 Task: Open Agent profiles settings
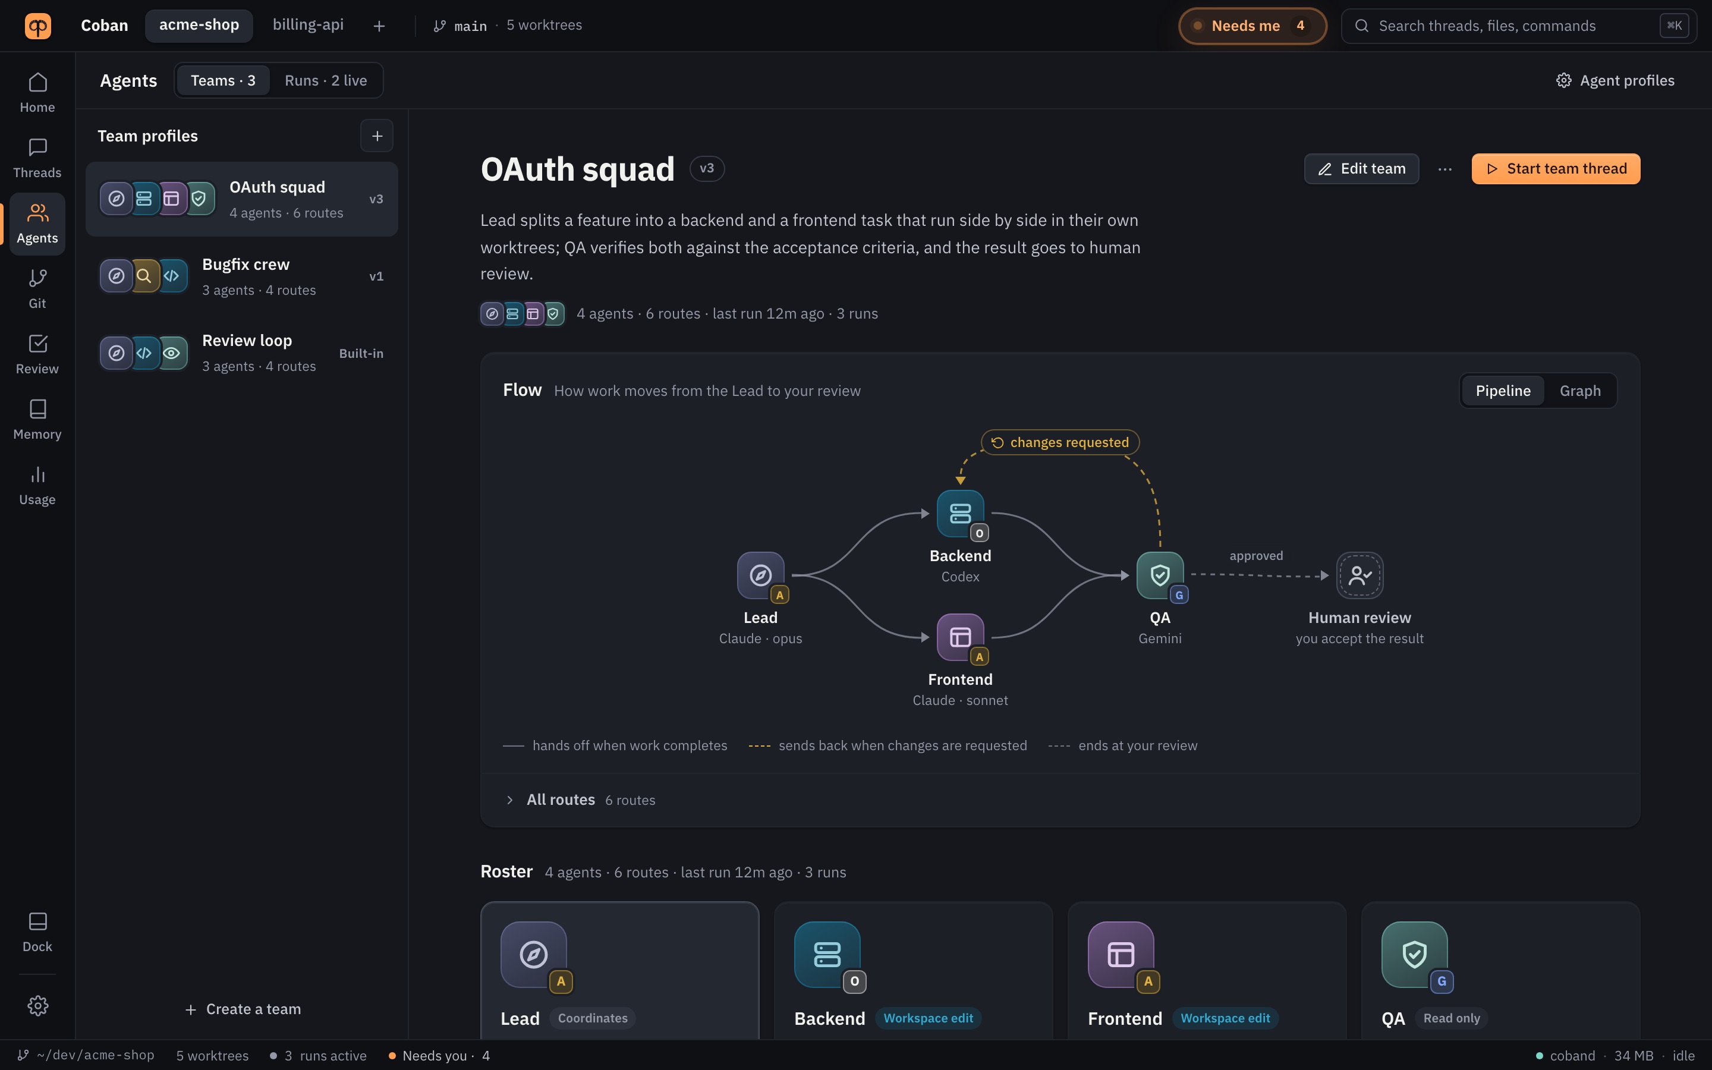(x=1615, y=81)
